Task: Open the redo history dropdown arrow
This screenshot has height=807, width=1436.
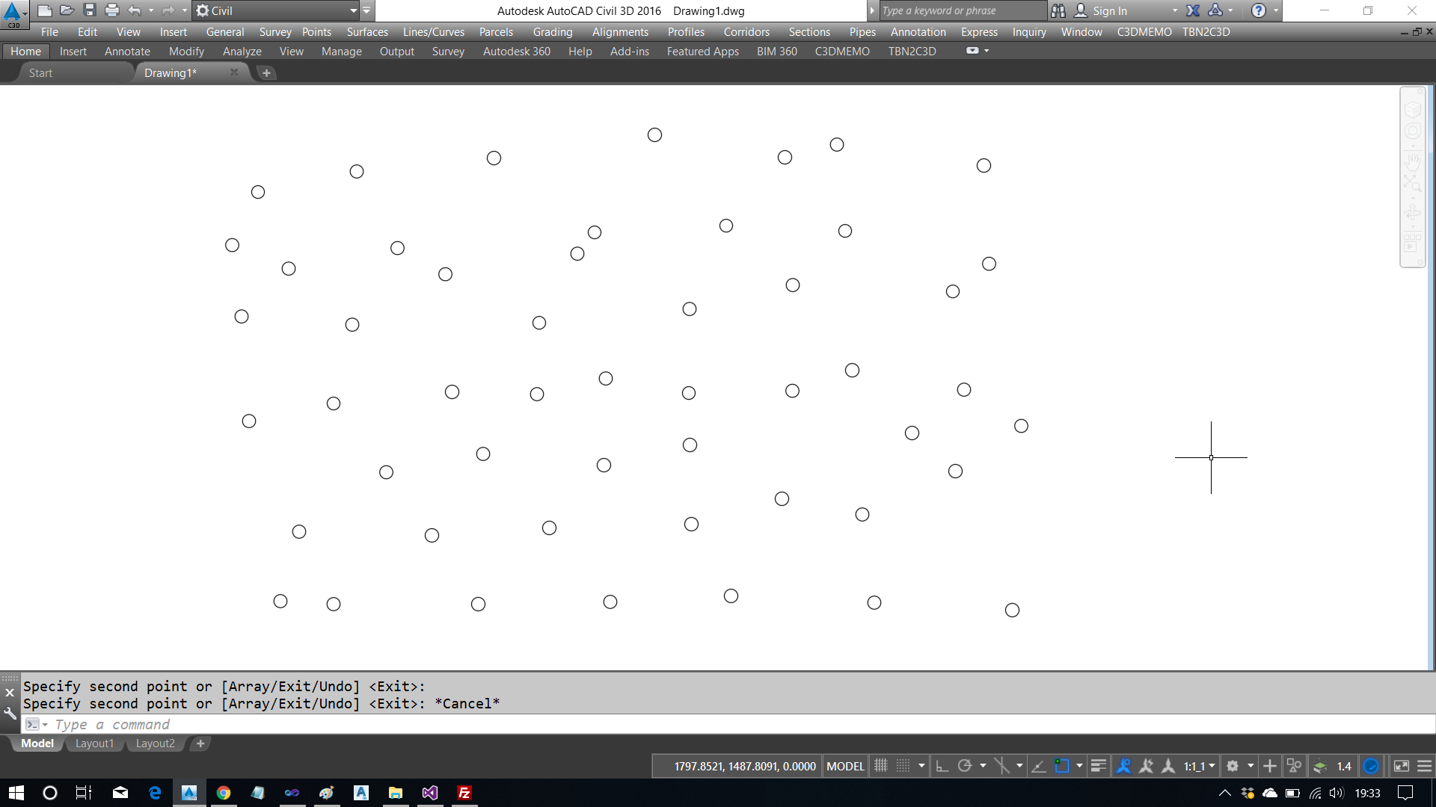Action: pyautogui.click(x=185, y=10)
